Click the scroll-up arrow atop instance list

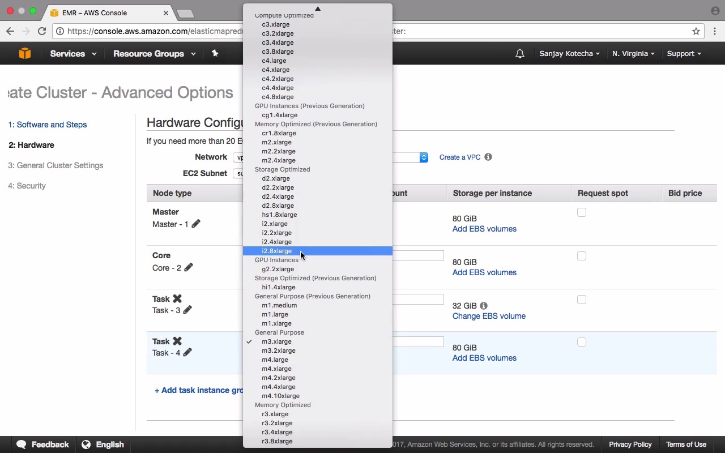(x=318, y=8)
